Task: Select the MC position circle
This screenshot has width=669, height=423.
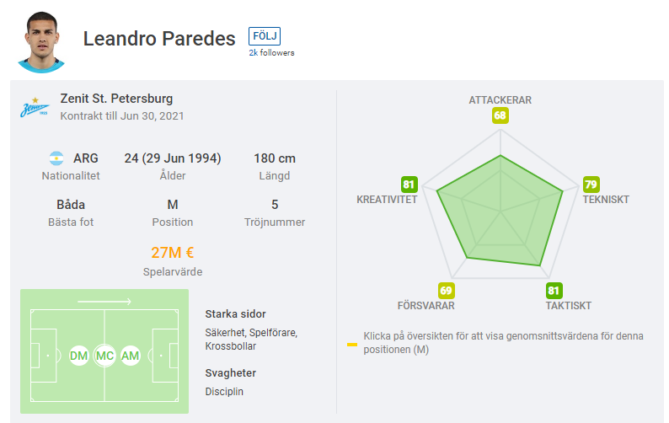Action: pos(104,356)
